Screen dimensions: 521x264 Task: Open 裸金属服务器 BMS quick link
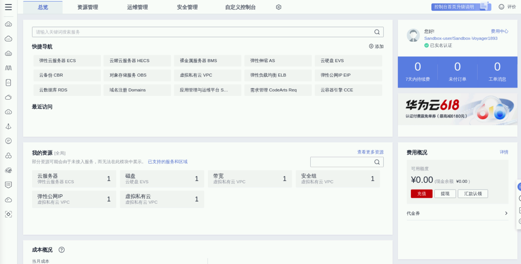coord(208,61)
